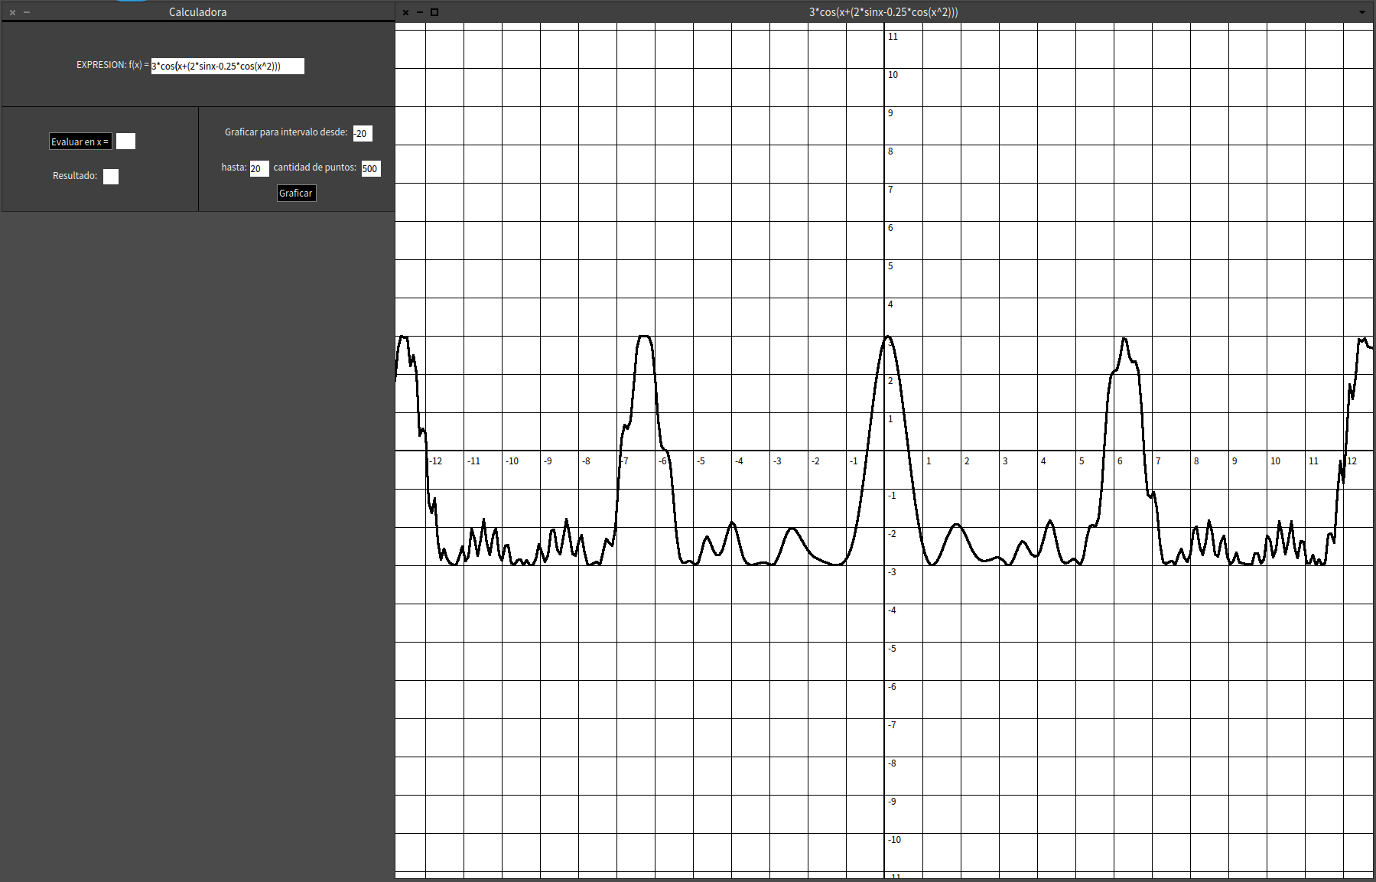
Task: Click the Graficar button
Action: pyautogui.click(x=296, y=193)
